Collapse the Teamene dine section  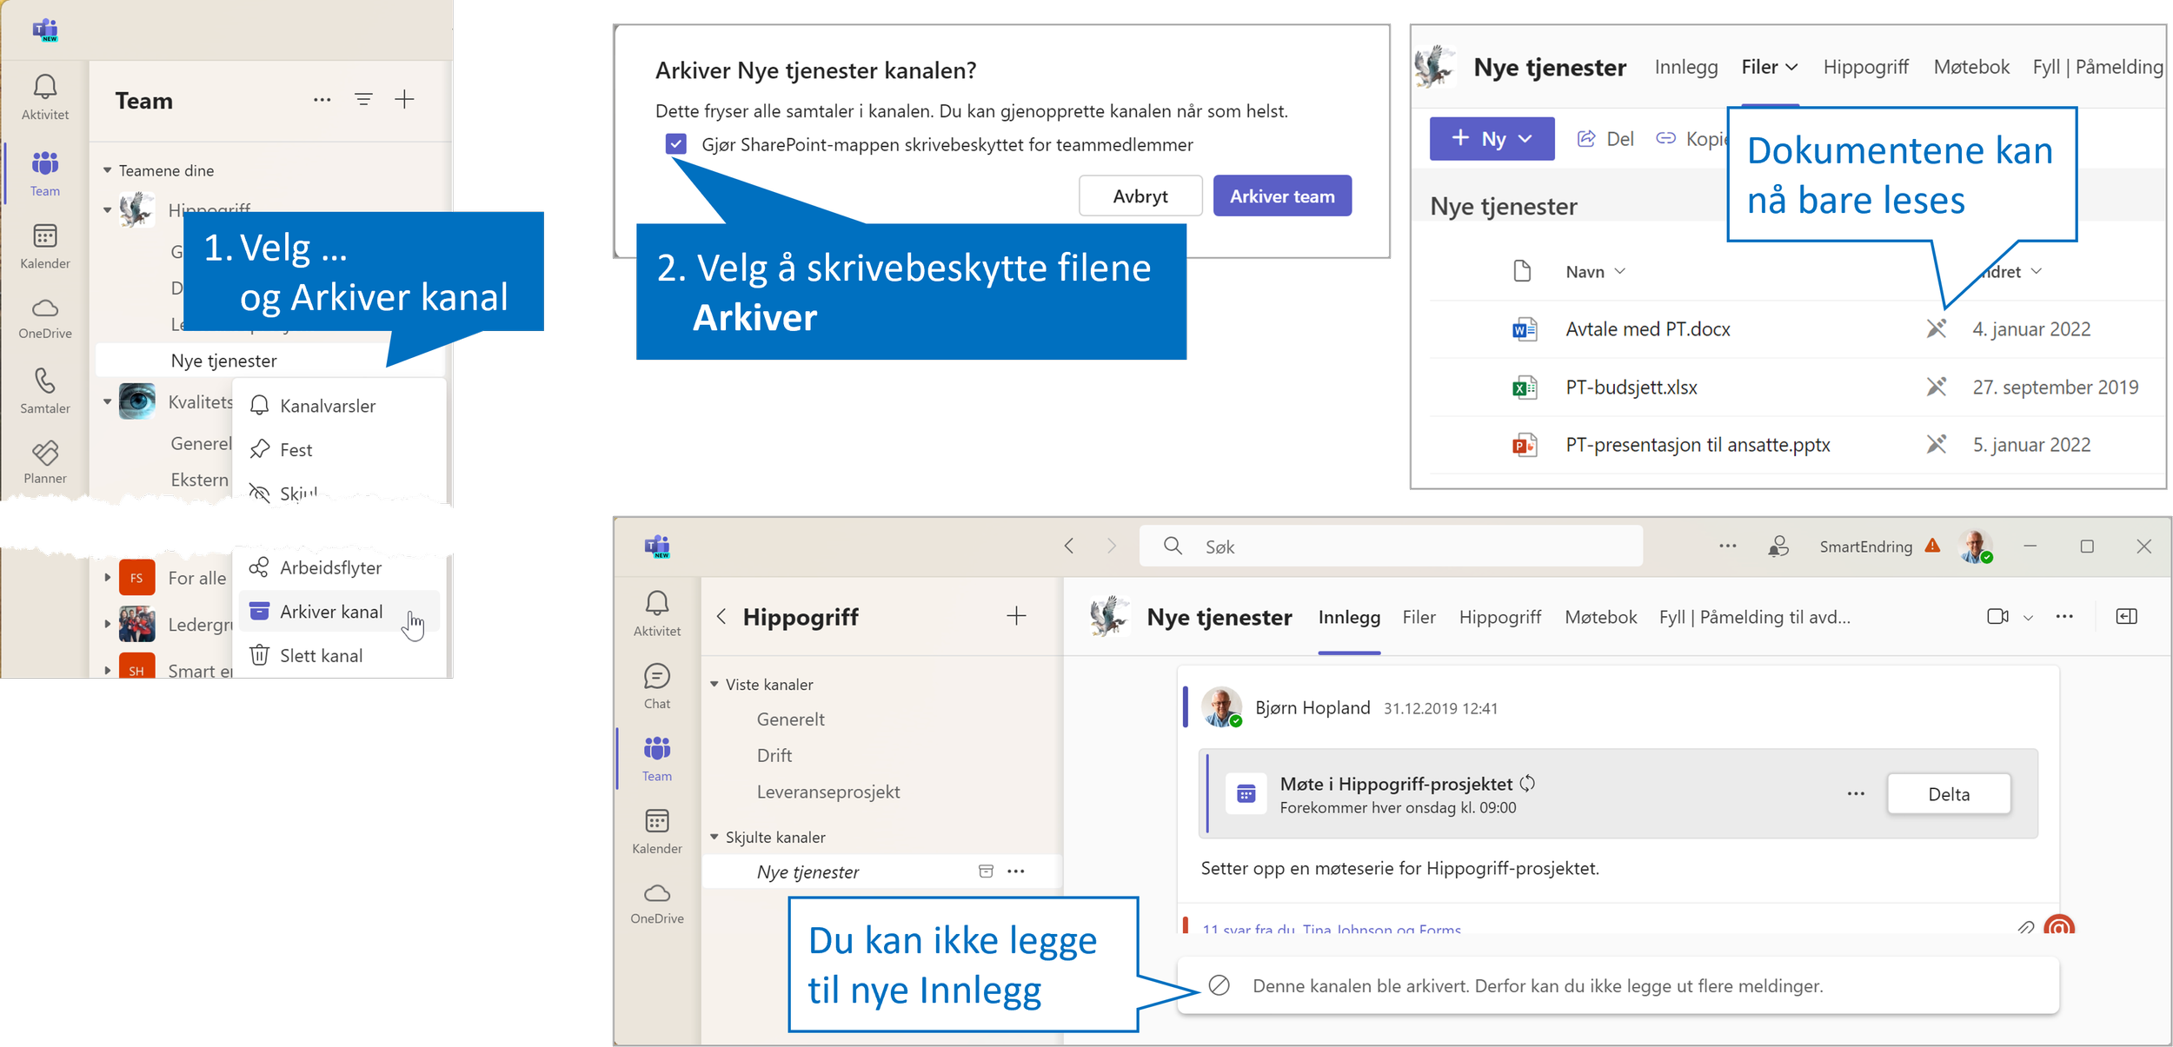tap(108, 170)
